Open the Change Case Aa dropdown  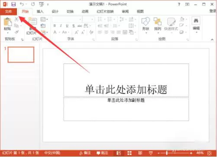point(65,32)
